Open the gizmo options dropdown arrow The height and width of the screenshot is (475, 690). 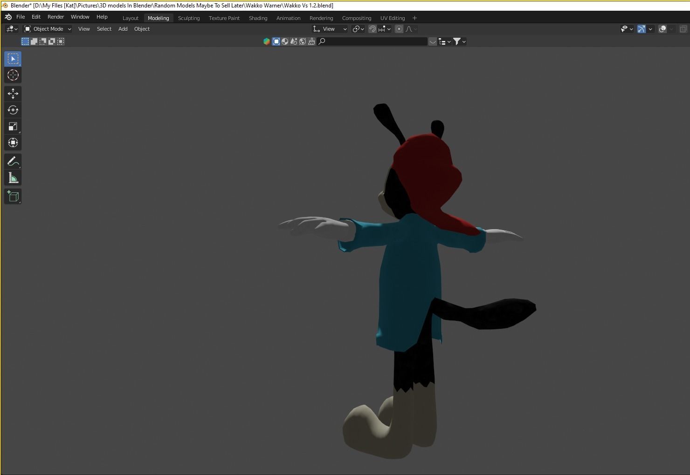[650, 29]
